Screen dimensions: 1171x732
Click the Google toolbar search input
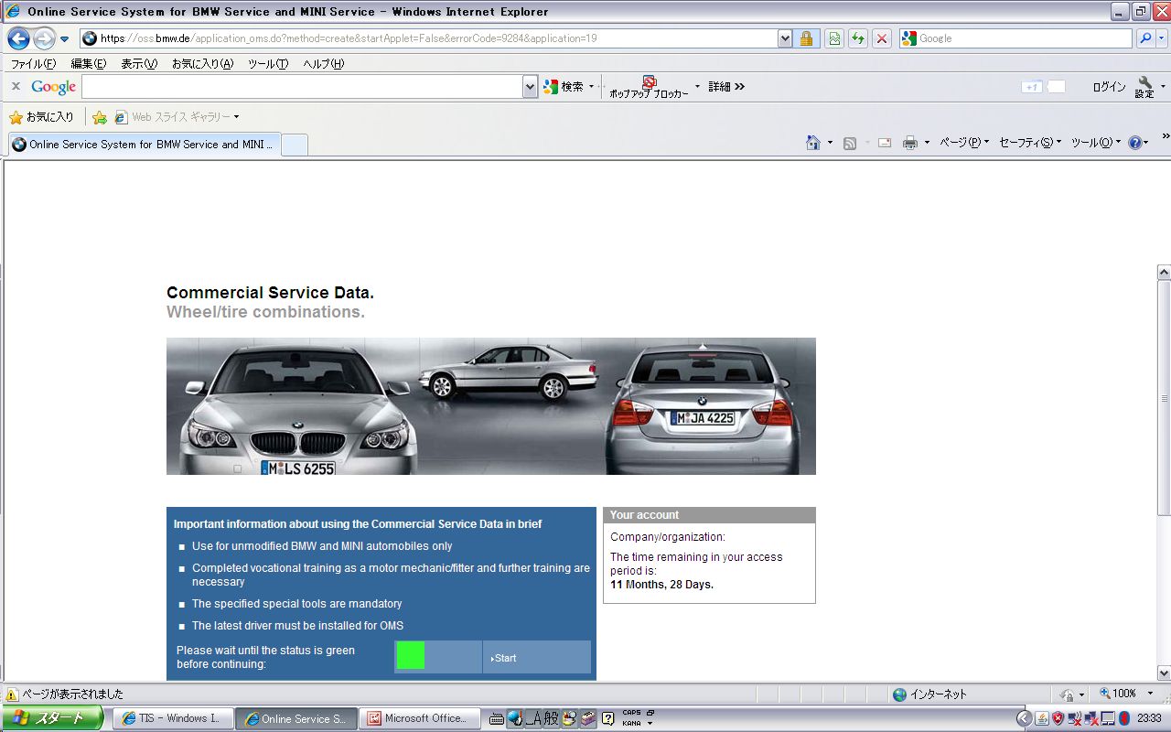click(302, 86)
